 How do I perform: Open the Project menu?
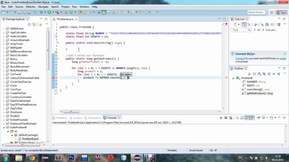click(65, 7)
